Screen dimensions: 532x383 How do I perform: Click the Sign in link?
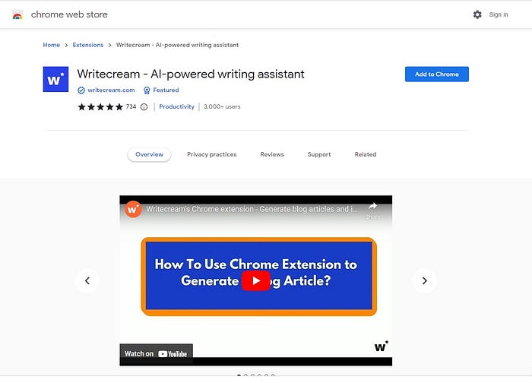pos(499,14)
